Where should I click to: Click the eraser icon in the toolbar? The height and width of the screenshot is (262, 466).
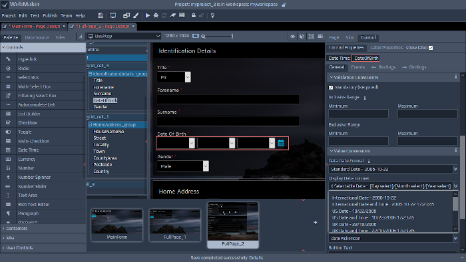pyautogui.click(x=172, y=15)
